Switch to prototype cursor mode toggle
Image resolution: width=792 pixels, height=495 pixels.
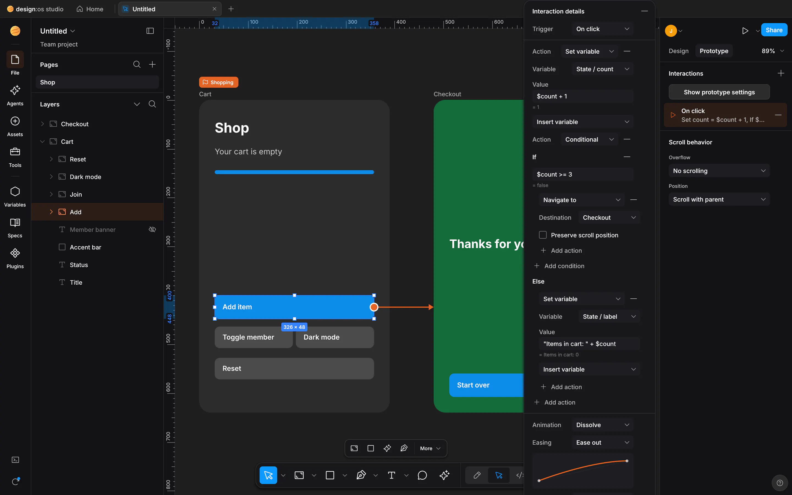498,475
